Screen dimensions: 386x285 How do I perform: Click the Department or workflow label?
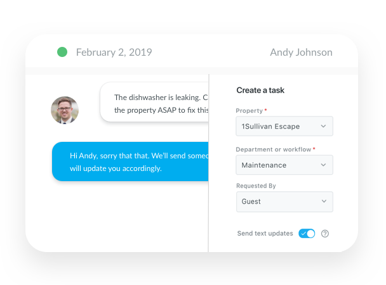click(273, 149)
